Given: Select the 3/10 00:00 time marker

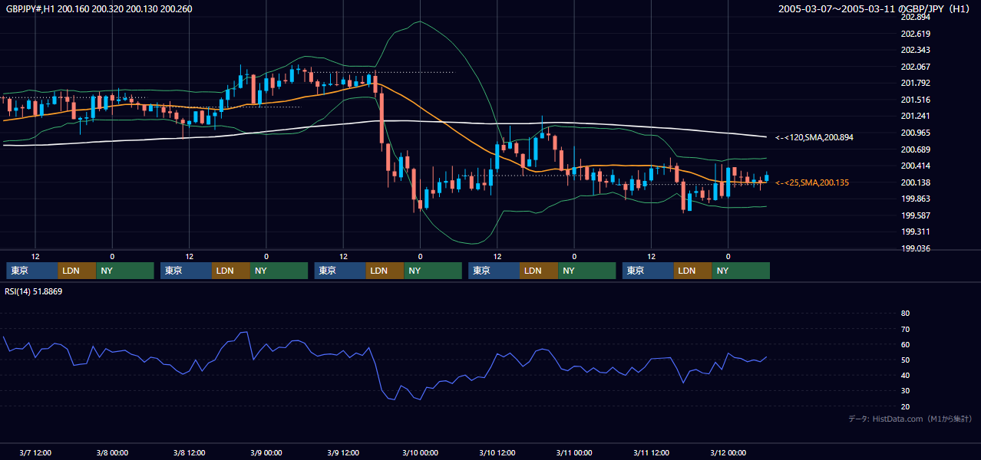Looking at the screenshot, I should coord(420,453).
